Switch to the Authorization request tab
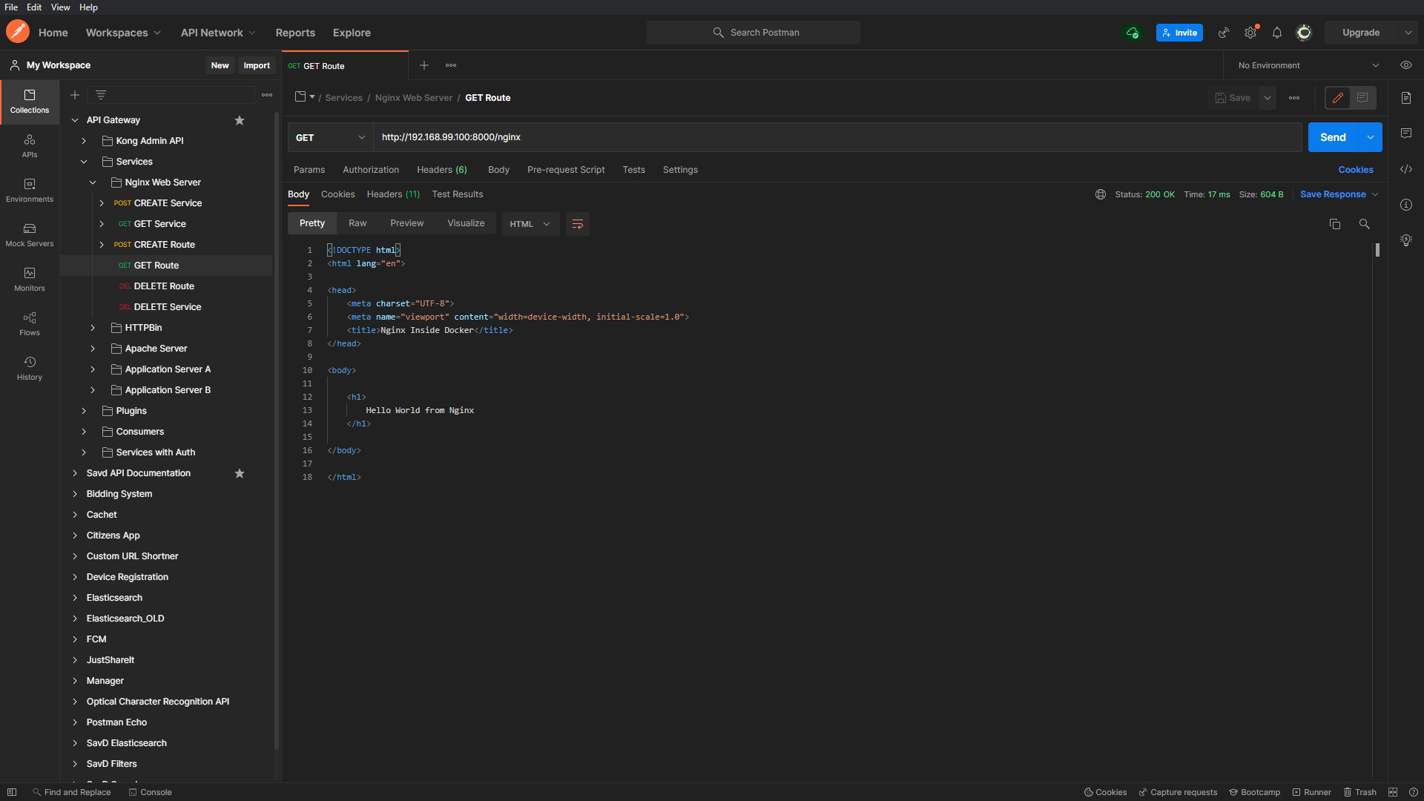The width and height of the screenshot is (1424, 801). [370, 170]
